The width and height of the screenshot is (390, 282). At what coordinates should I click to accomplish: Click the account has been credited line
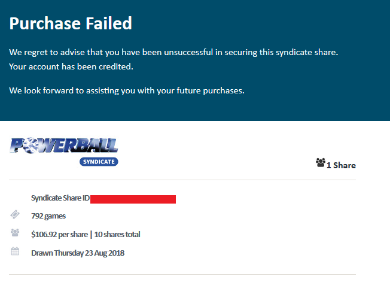tap(71, 66)
